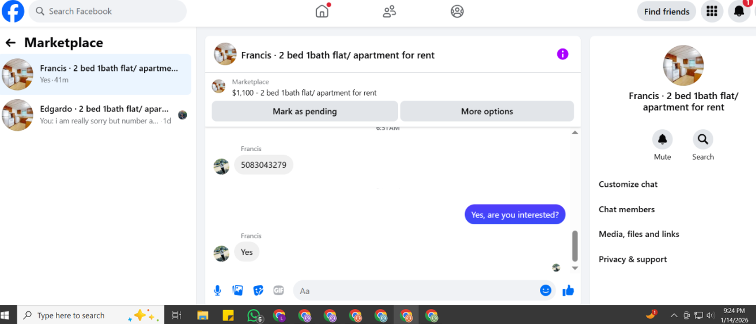The width and height of the screenshot is (756, 324).
Task: Open the emoji picker smiley
Action: click(x=546, y=291)
